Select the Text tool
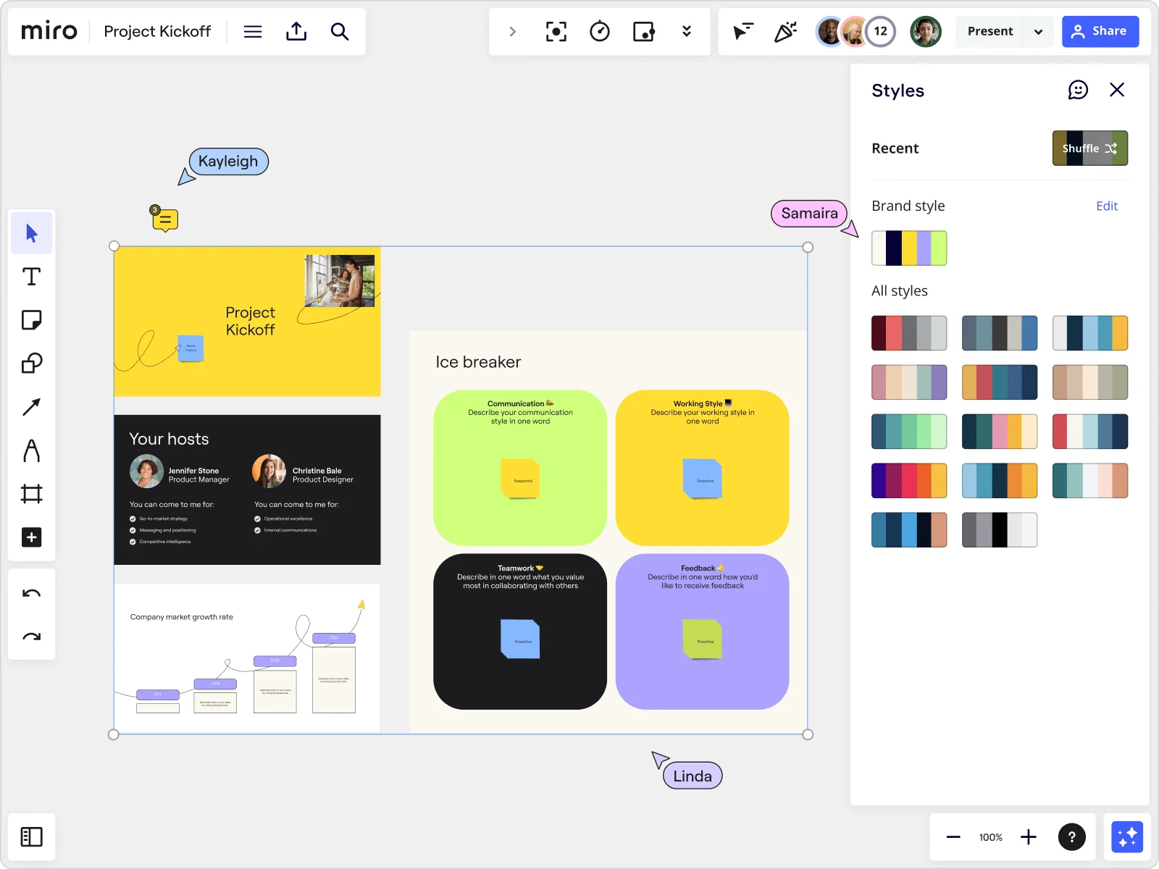Viewport: 1159px width, 869px height. [x=31, y=277]
